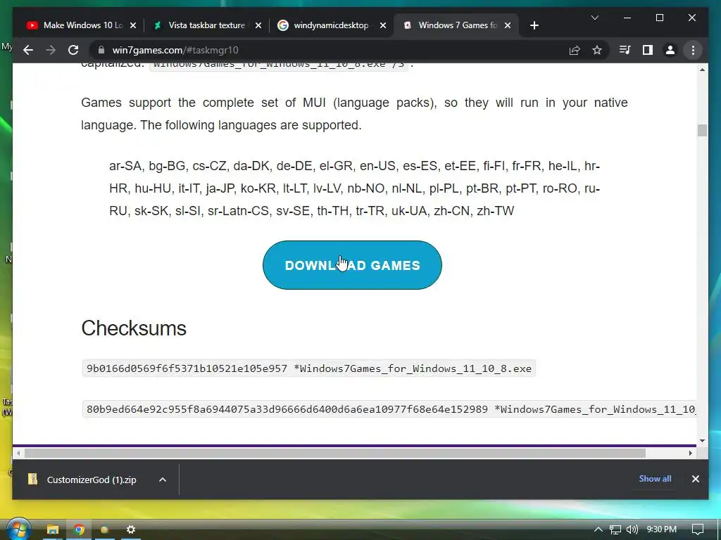
Task: Close the downloads bar
Action: tap(695, 478)
